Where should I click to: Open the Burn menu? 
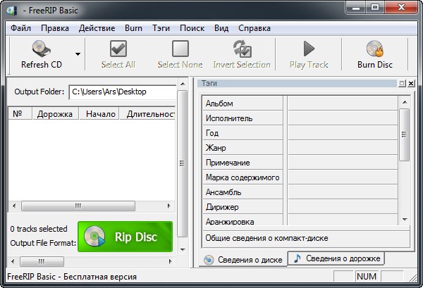coord(133,28)
